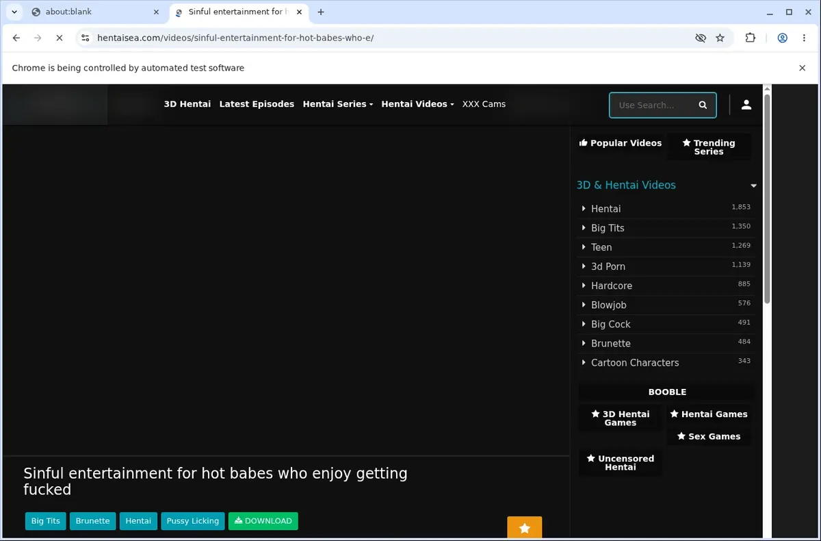
Task: Dismiss the automated test software infobar
Action: click(x=802, y=68)
